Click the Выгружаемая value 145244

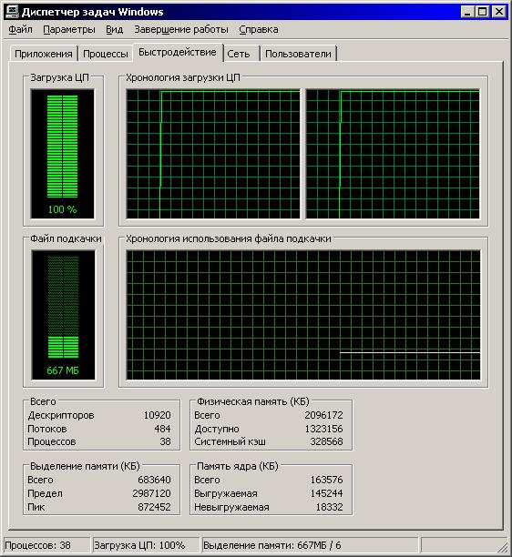point(326,493)
